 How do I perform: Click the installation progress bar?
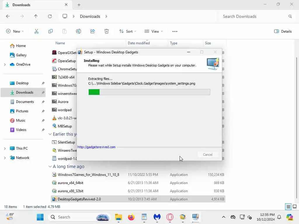click(149, 92)
